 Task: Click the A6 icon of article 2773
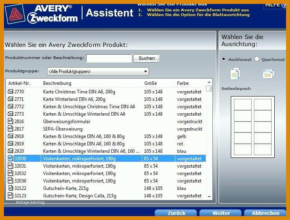[10, 114]
